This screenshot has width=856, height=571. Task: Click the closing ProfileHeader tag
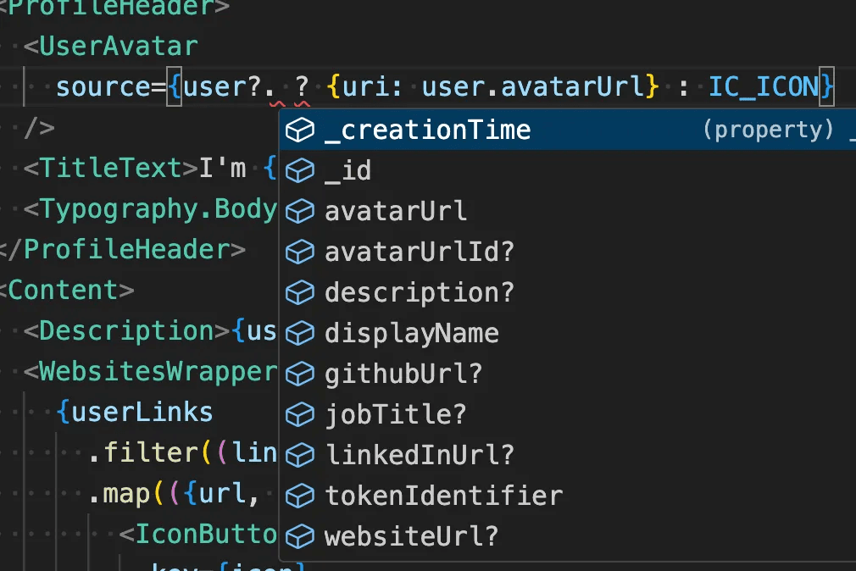(x=125, y=250)
